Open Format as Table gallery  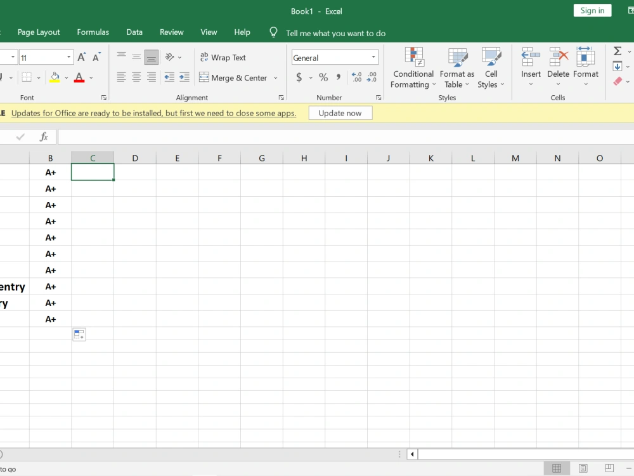pyautogui.click(x=457, y=68)
